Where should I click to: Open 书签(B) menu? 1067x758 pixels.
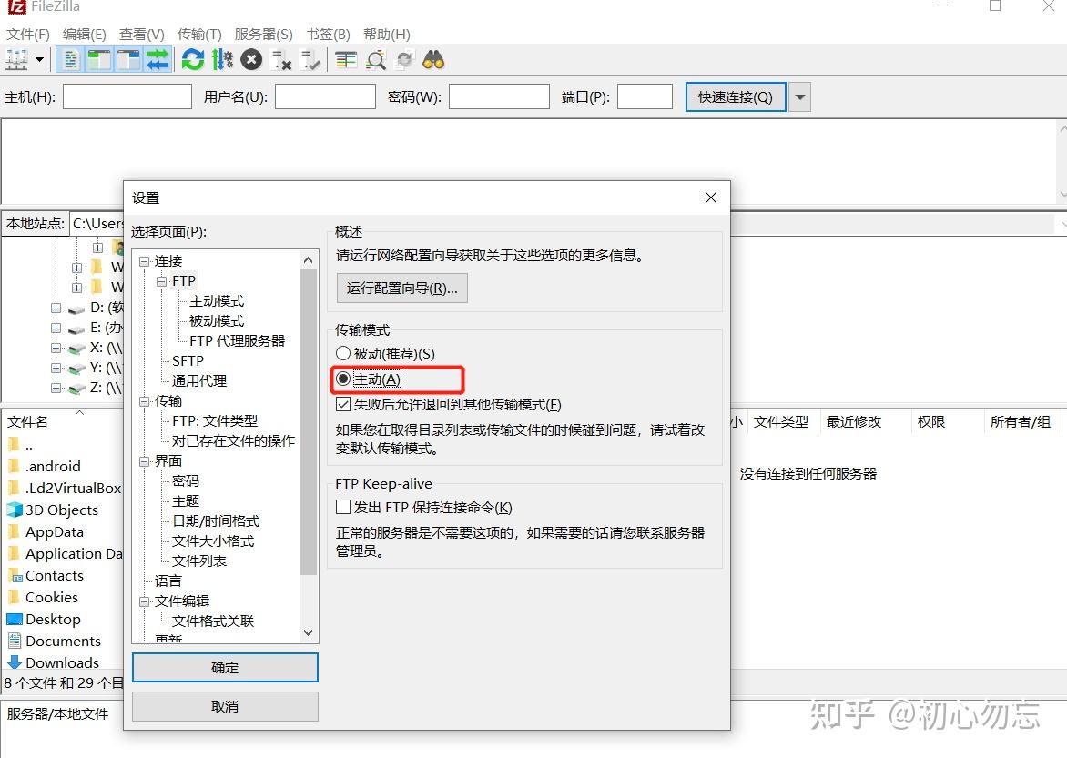pos(328,34)
